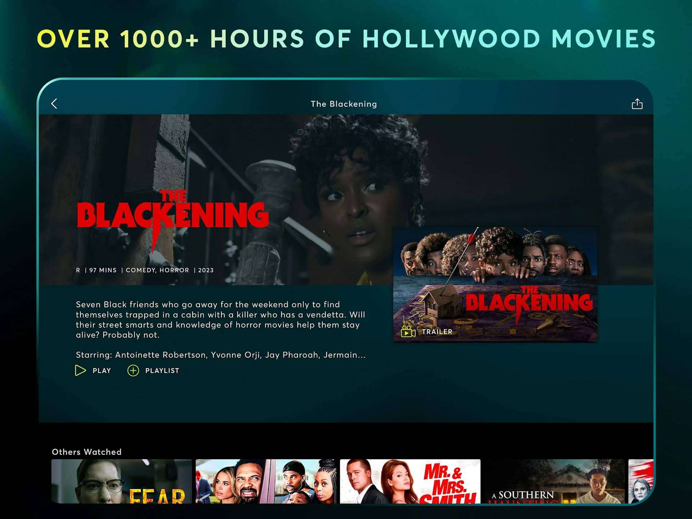The height and width of the screenshot is (519, 692).
Task: Tap the share icon in top bar
Action: [637, 104]
